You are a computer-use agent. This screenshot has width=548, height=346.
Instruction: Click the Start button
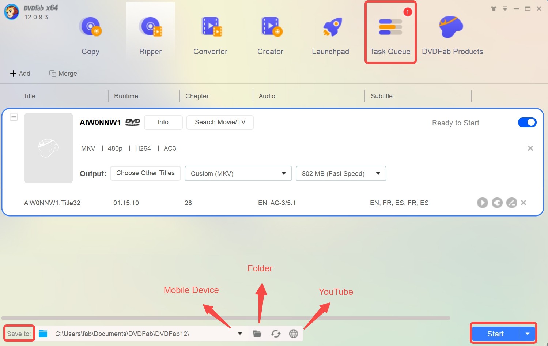495,334
